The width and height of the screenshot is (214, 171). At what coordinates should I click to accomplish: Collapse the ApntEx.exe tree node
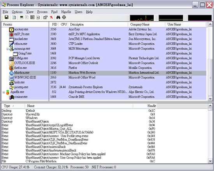coord(4,92)
